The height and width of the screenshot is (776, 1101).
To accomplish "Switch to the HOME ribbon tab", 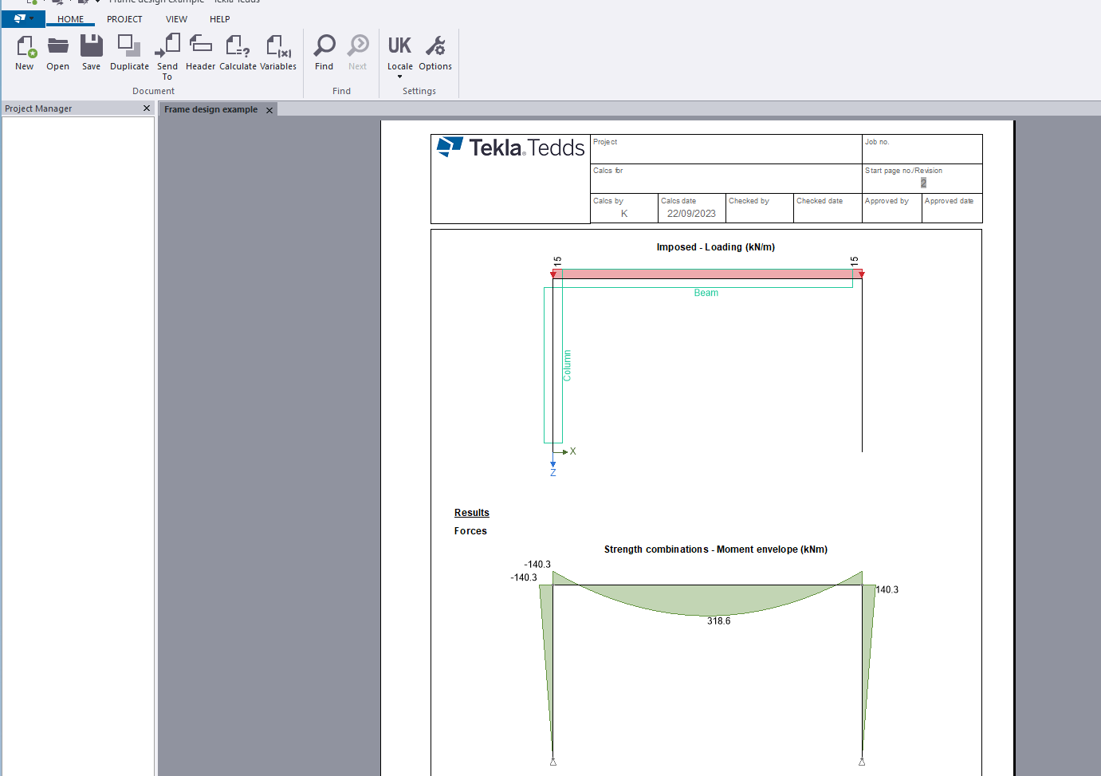I will pos(70,19).
